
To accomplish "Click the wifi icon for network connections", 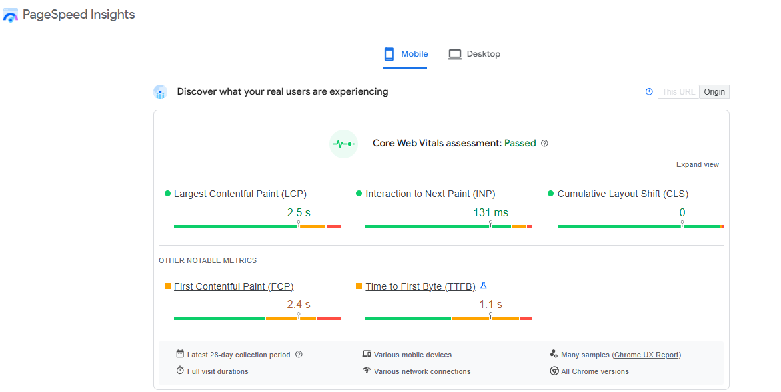I will pos(367,370).
